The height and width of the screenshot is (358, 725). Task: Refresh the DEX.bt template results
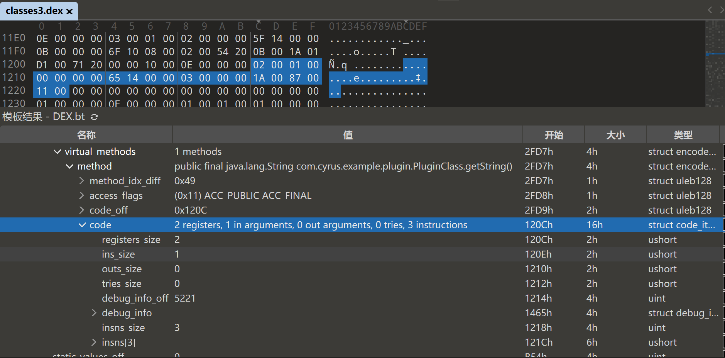click(94, 117)
